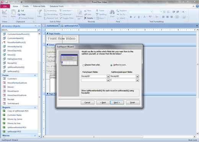Click Select in Find group
The width and height of the screenshot is (199, 142).
(122, 18)
